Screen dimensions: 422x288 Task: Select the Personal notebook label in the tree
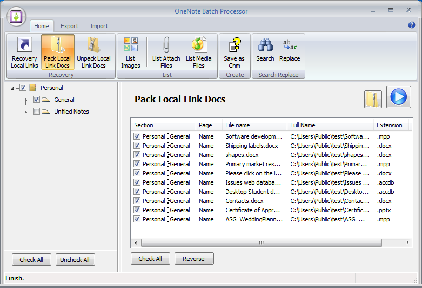[x=52, y=88]
